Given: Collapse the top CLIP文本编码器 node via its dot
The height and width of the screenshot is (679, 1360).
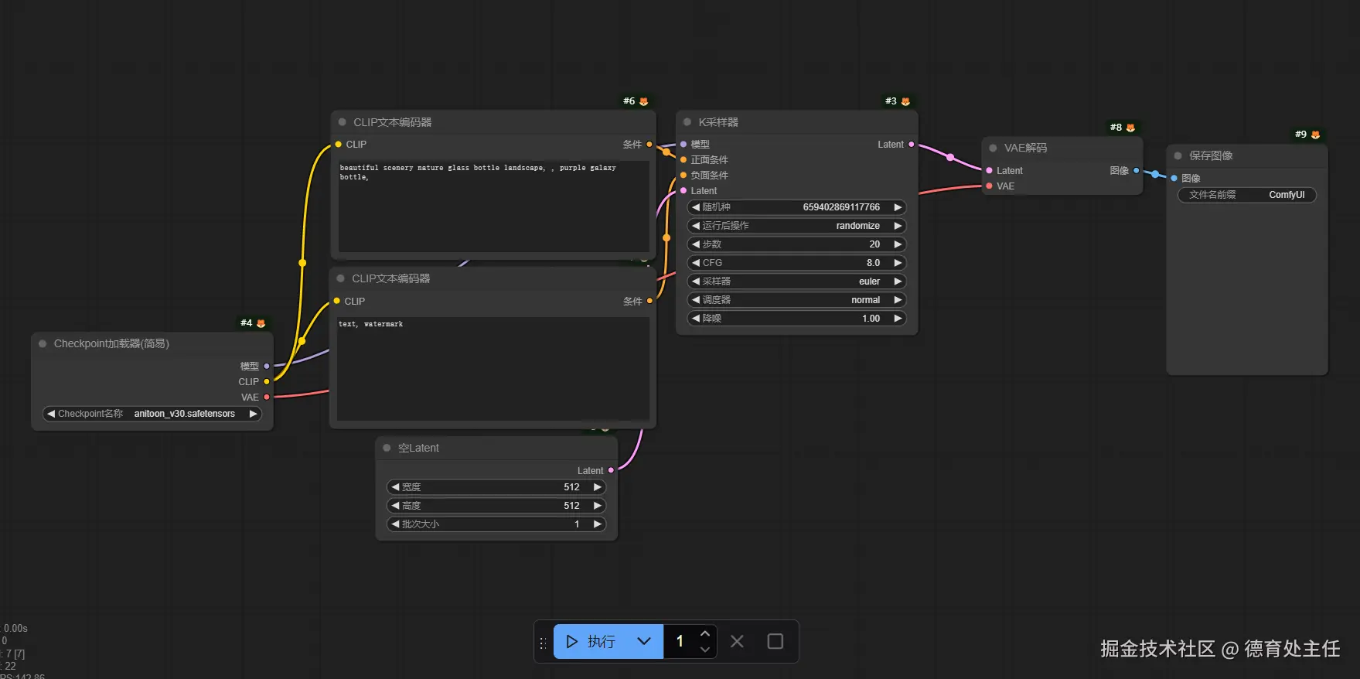Looking at the screenshot, I should coord(342,122).
